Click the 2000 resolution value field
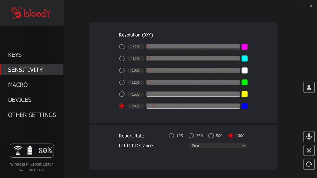The width and height of the screenshot is (317, 178). (x=136, y=106)
